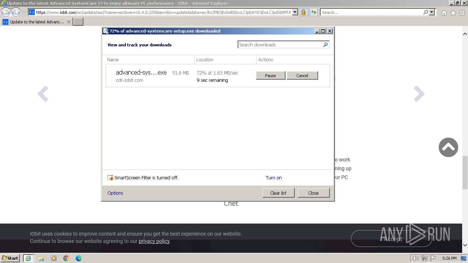Click the browser Back arrow button

[x=6, y=12]
